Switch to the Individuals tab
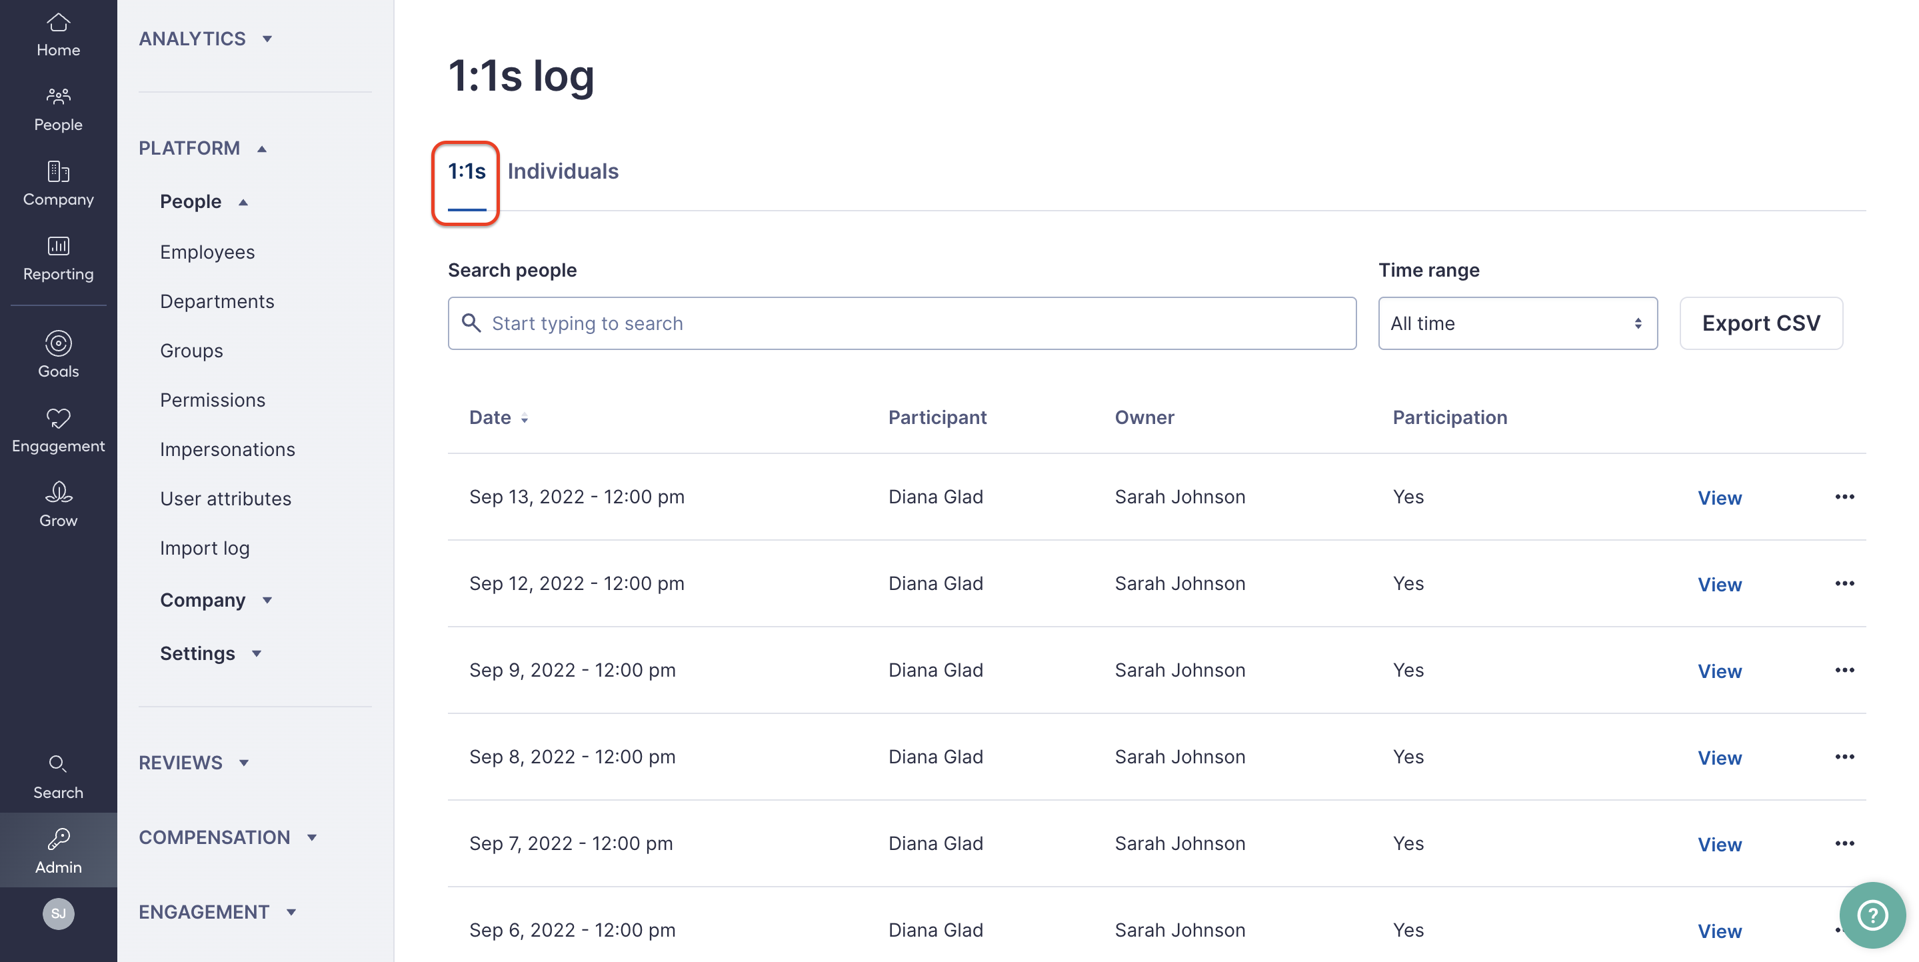The height and width of the screenshot is (962, 1919). coord(563,171)
